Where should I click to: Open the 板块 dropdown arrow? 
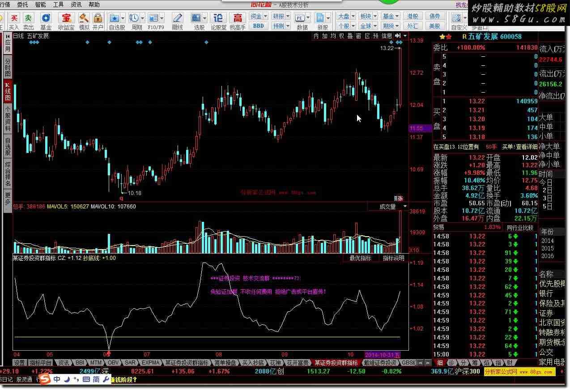(375, 17)
